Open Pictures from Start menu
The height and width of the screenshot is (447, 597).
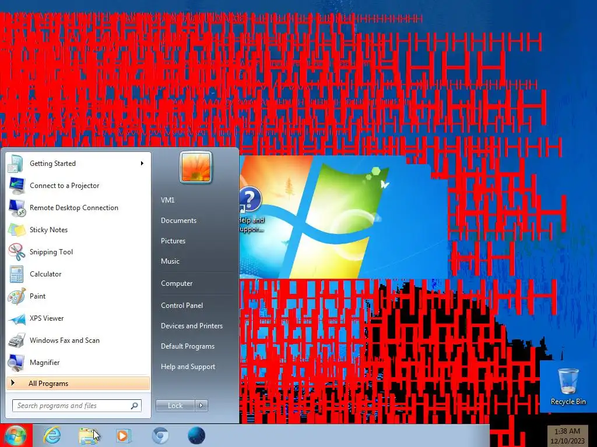173,241
